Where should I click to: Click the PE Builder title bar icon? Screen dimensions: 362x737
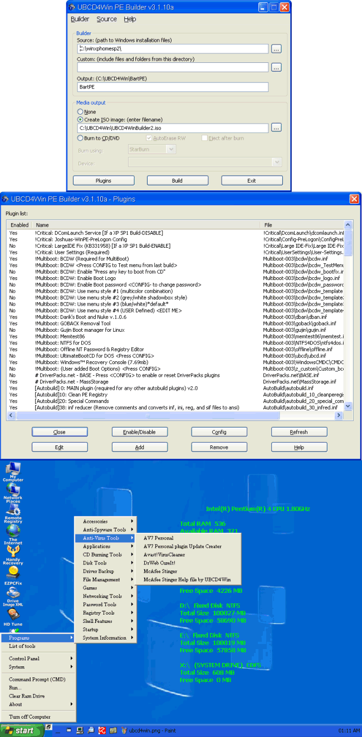pos(72,7)
